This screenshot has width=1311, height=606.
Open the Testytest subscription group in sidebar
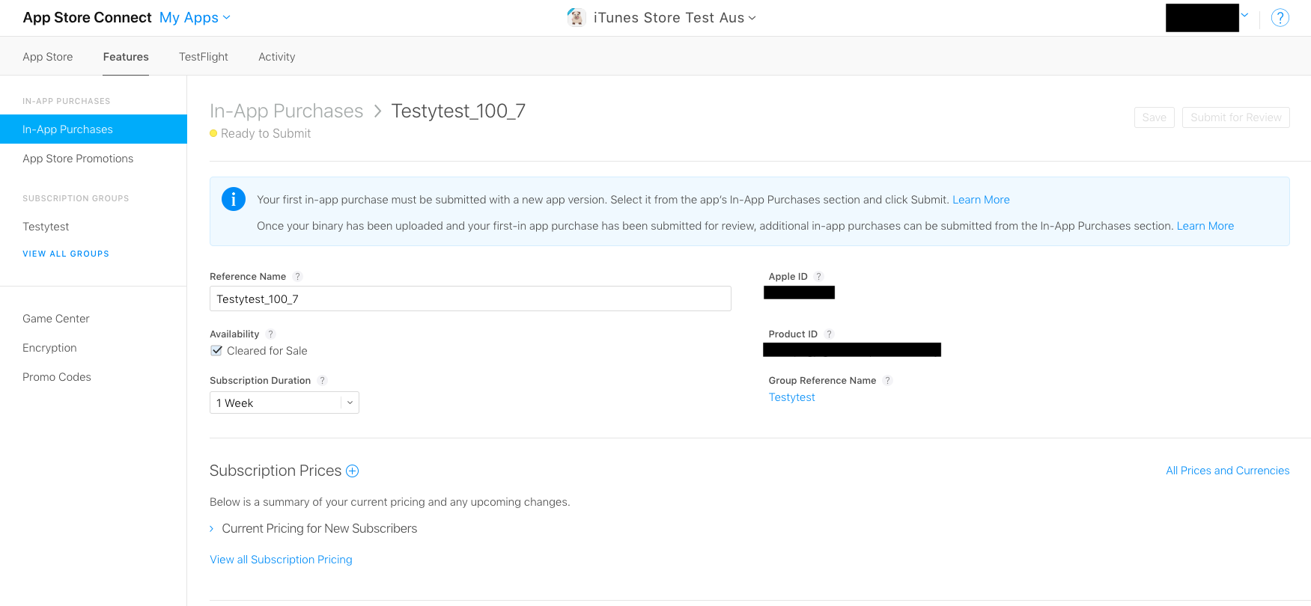[46, 227]
